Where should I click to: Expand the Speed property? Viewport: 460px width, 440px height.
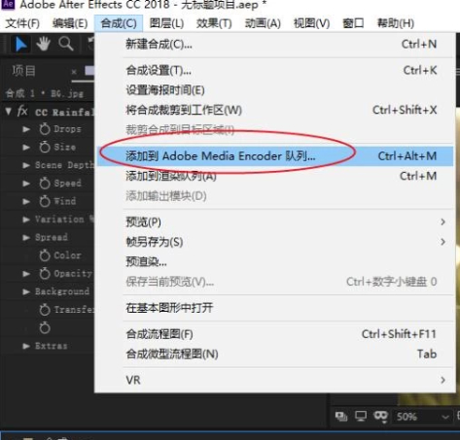(26, 184)
